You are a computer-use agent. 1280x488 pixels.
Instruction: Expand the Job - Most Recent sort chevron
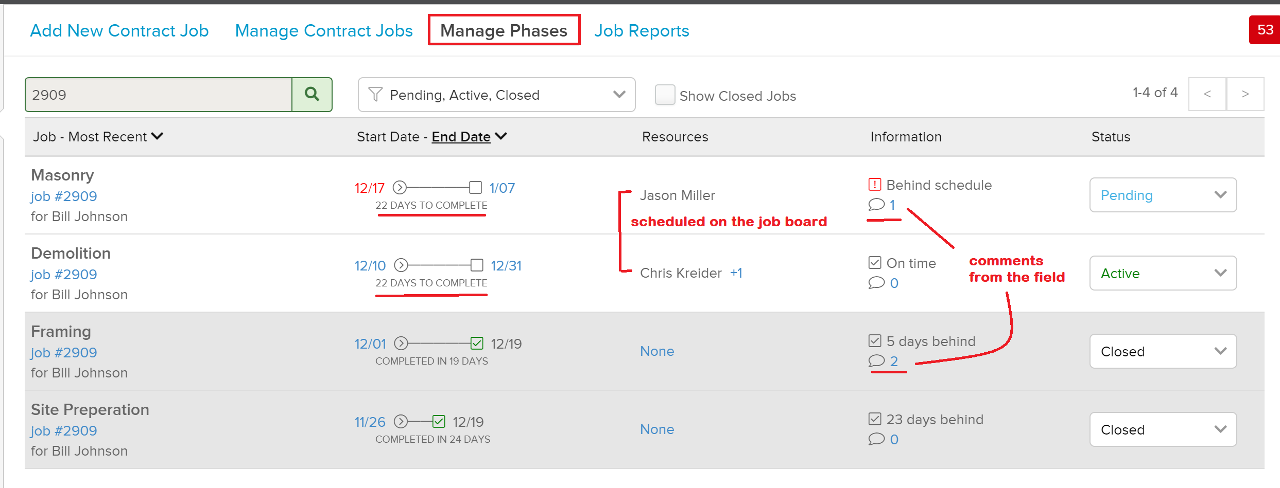158,136
